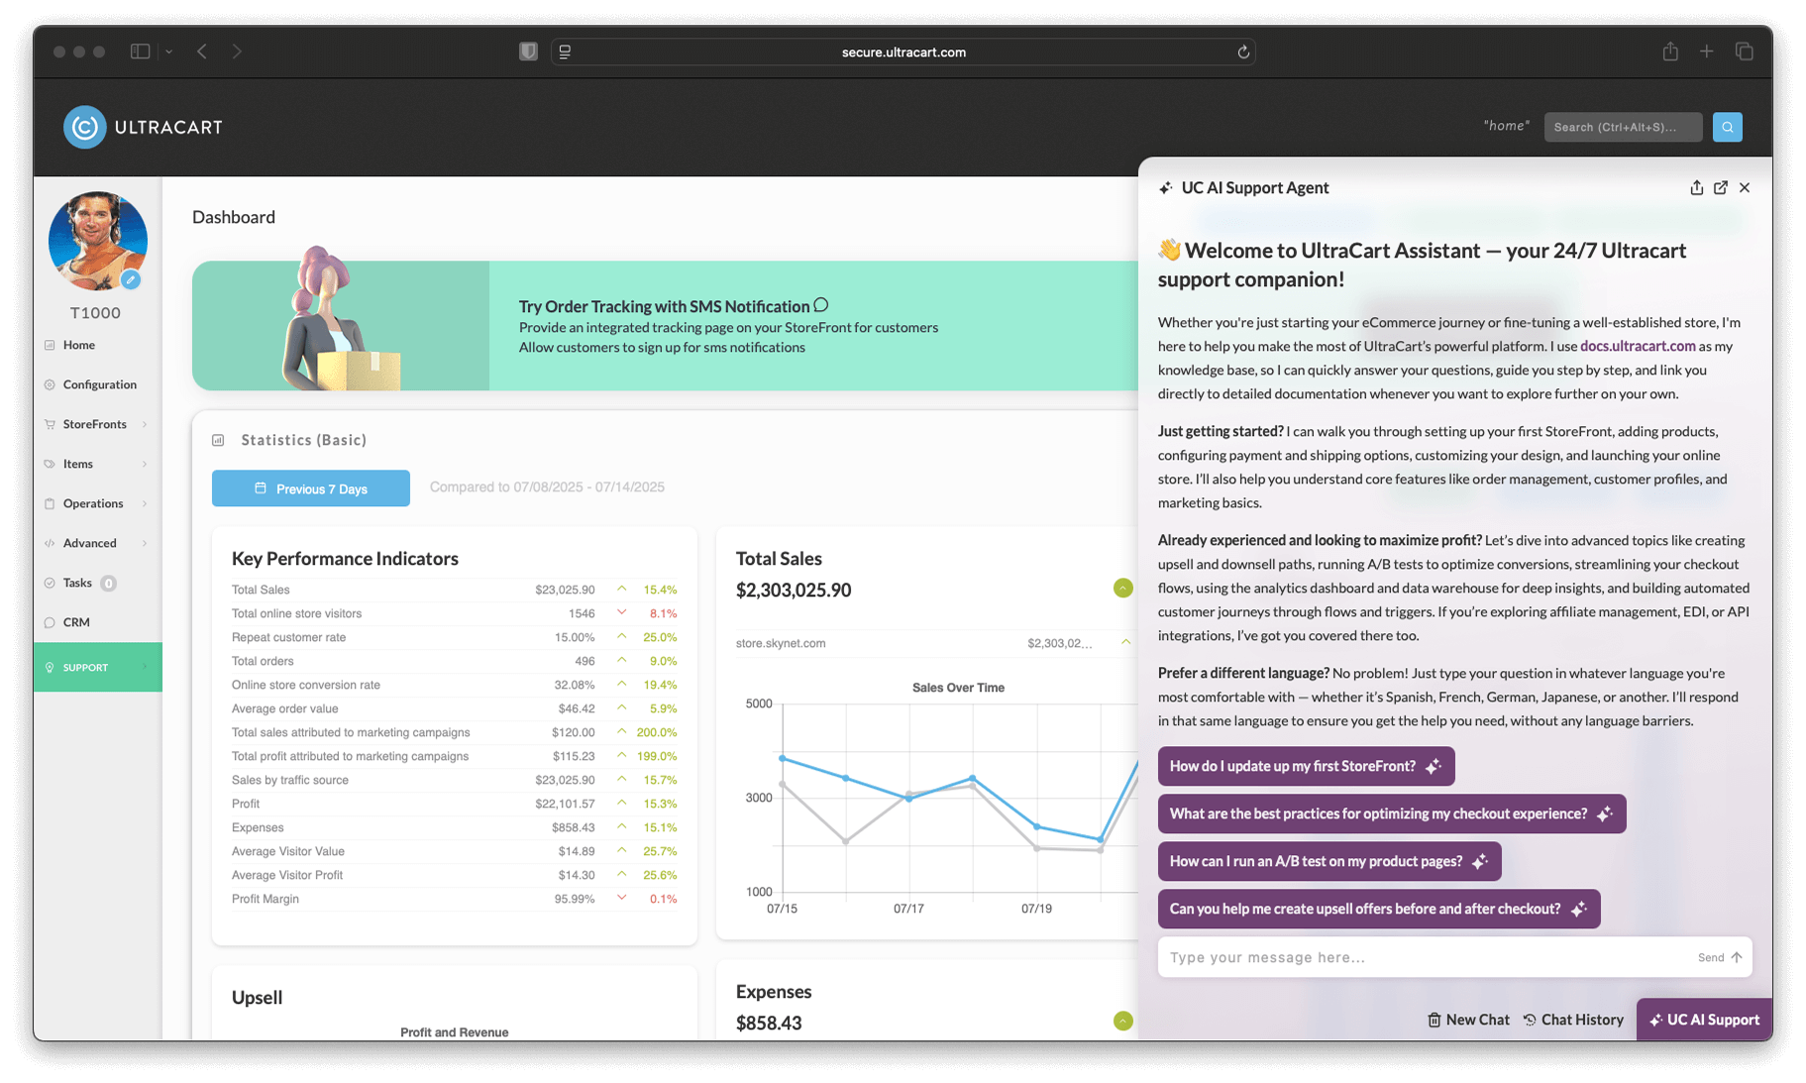This screenshot has height=1083, width=1806.
Task: Click the Statistics (Basic) panel icon
Action: point(218,440)
